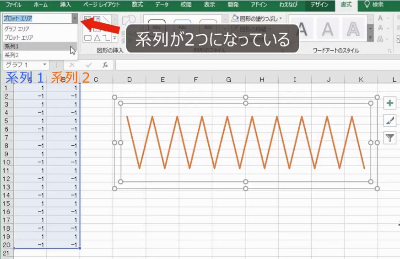The image size is (400, 259).
Task: Open the Shape Fill dropdown arrow
Action: 281,18
